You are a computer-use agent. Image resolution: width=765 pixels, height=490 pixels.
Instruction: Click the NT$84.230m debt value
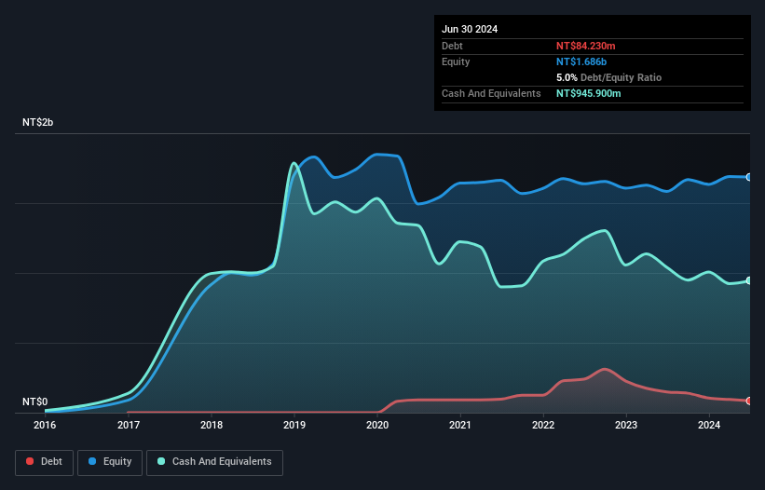coord(585,46)
